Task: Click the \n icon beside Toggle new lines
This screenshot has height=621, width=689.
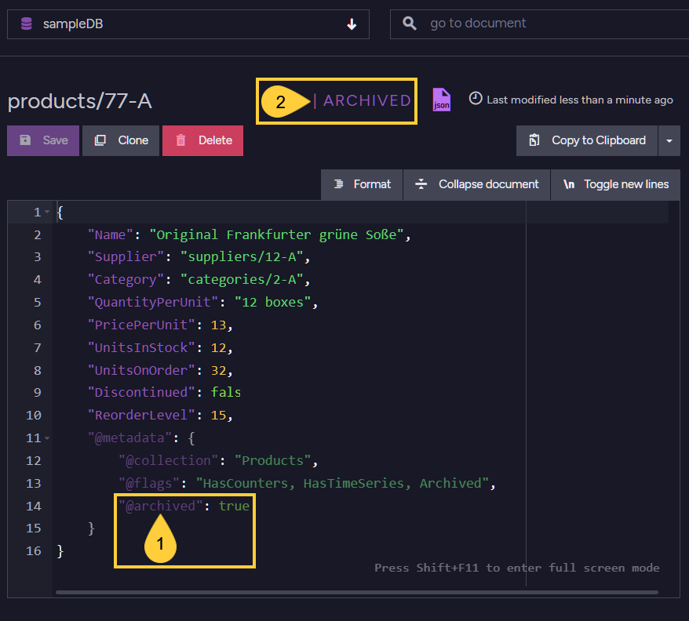Action: click(x=569, y=184)
